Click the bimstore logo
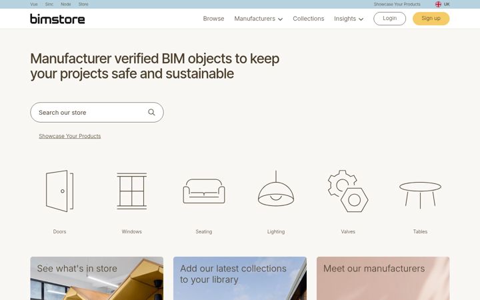 [x=57, y=19]
